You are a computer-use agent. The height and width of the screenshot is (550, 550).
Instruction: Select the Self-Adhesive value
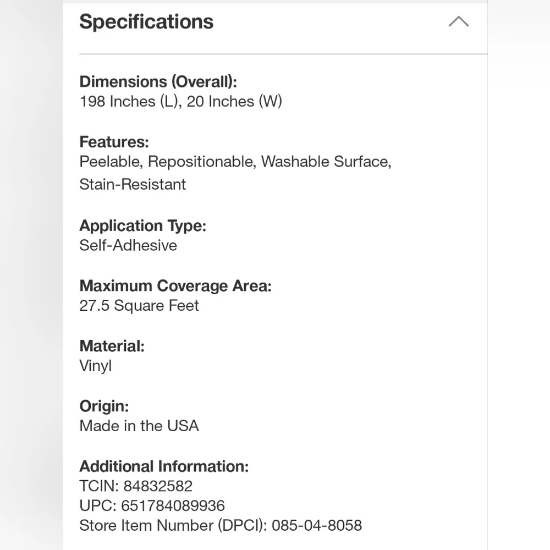[x=128, y=245]
